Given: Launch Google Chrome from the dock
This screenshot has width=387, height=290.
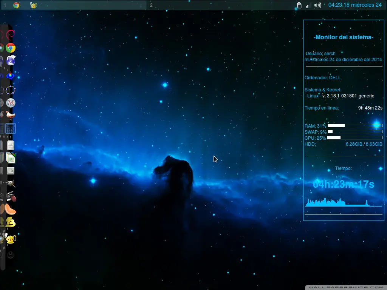Looking at the screenshot, I should click(x=11, y=48).
